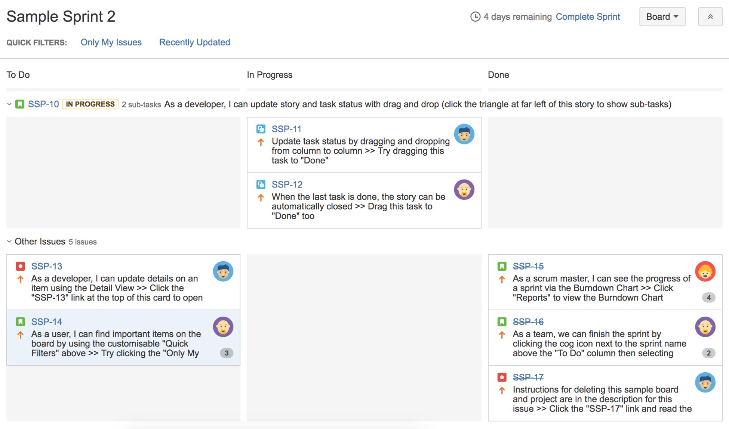Open the SSP-16 issue link

click(x=528, y=322)
